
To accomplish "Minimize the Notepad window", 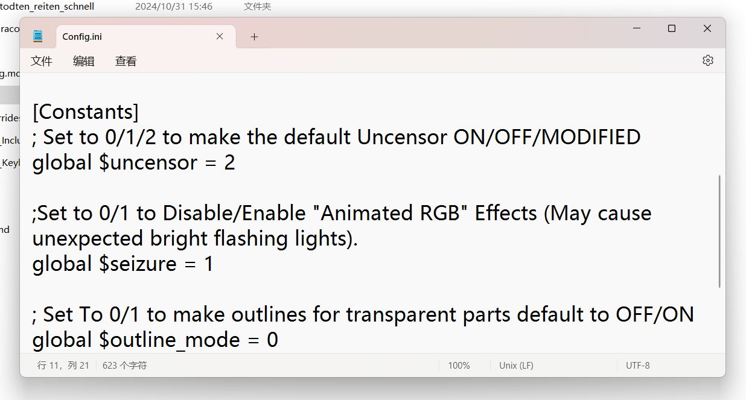I will coord(637,28).
